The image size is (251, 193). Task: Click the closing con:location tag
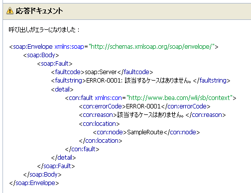[101, 141]
